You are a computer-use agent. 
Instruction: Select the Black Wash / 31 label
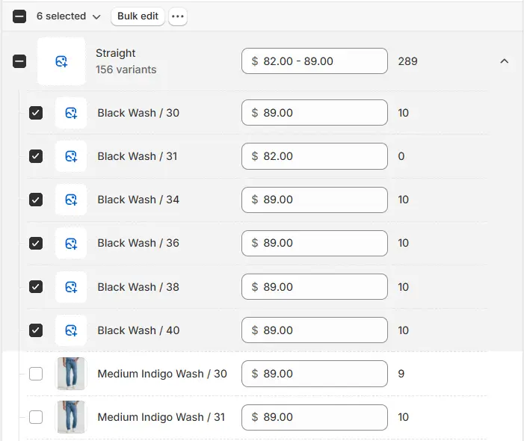(x=138, y=156)
